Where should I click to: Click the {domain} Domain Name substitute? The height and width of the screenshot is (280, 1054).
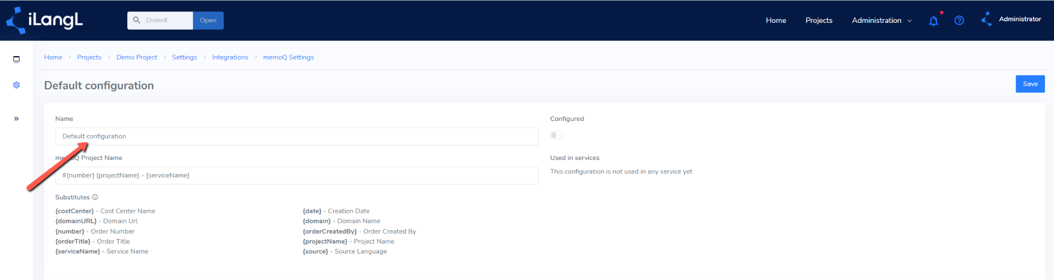pyautogui.click(x=342, y=221)
